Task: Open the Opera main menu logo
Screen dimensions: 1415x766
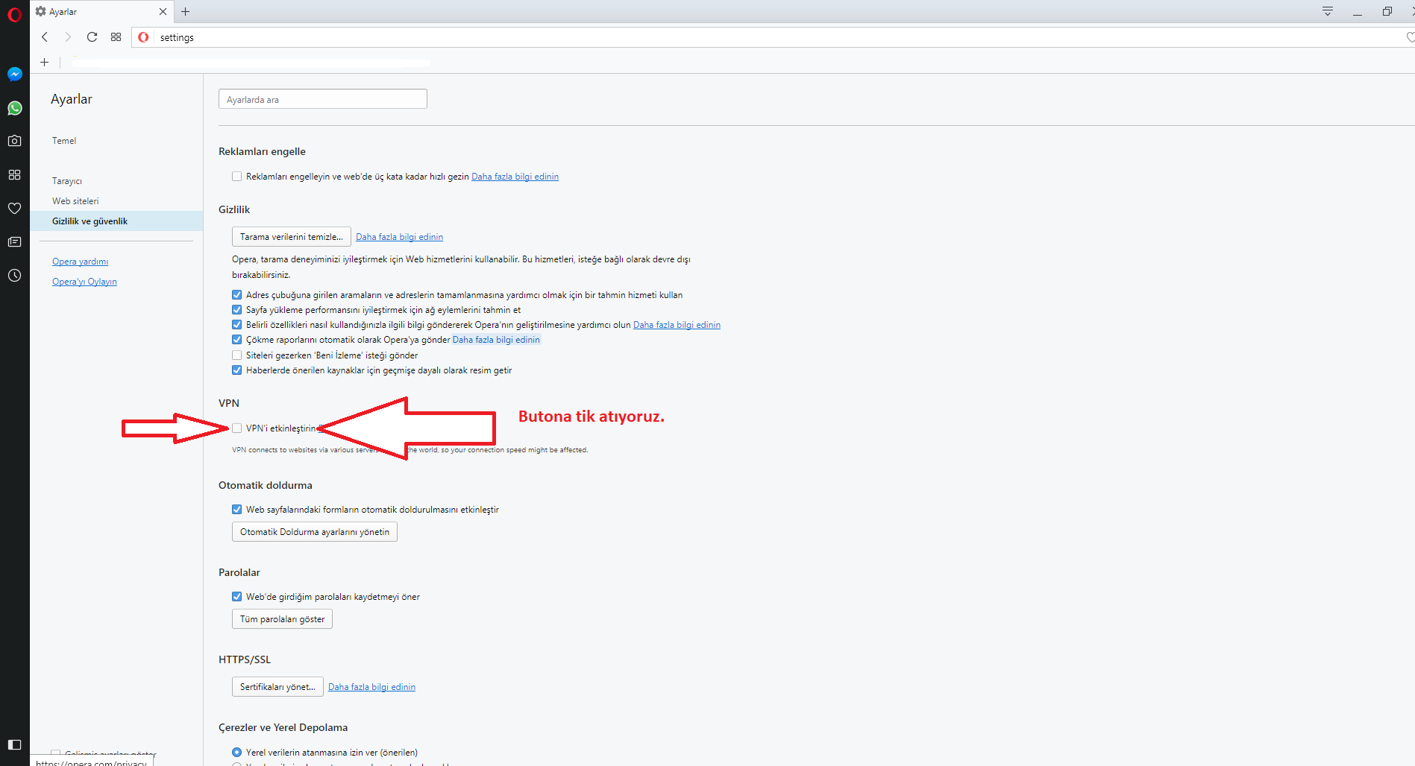Action: click(14, 14)
